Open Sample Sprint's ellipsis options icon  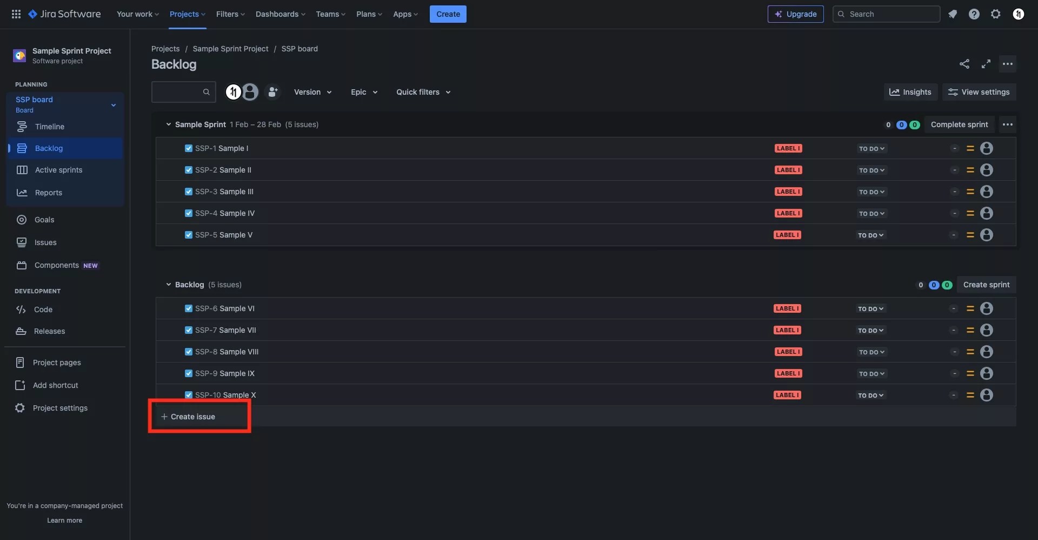point(1008,124)
